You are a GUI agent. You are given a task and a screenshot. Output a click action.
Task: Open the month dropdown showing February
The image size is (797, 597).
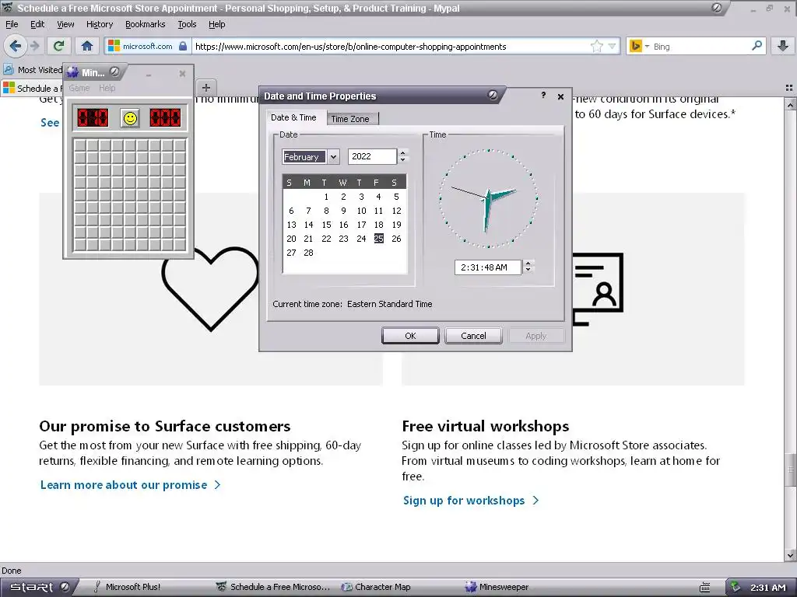pyautogui.click(x=333, y=157)
